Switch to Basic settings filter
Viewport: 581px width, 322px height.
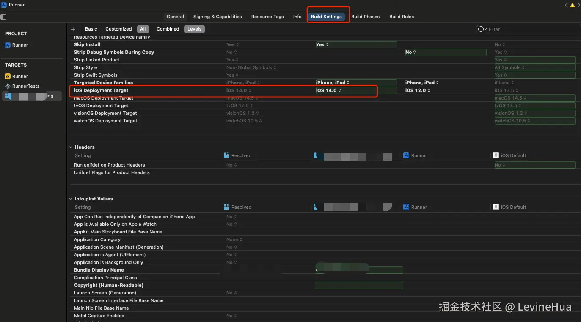(91, 29)
